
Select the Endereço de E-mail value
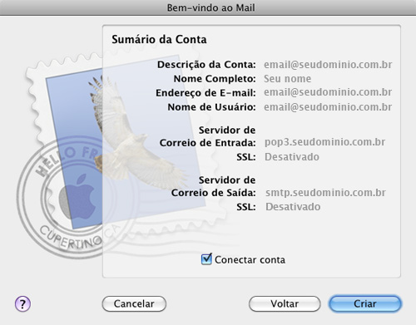coord(328,92)
